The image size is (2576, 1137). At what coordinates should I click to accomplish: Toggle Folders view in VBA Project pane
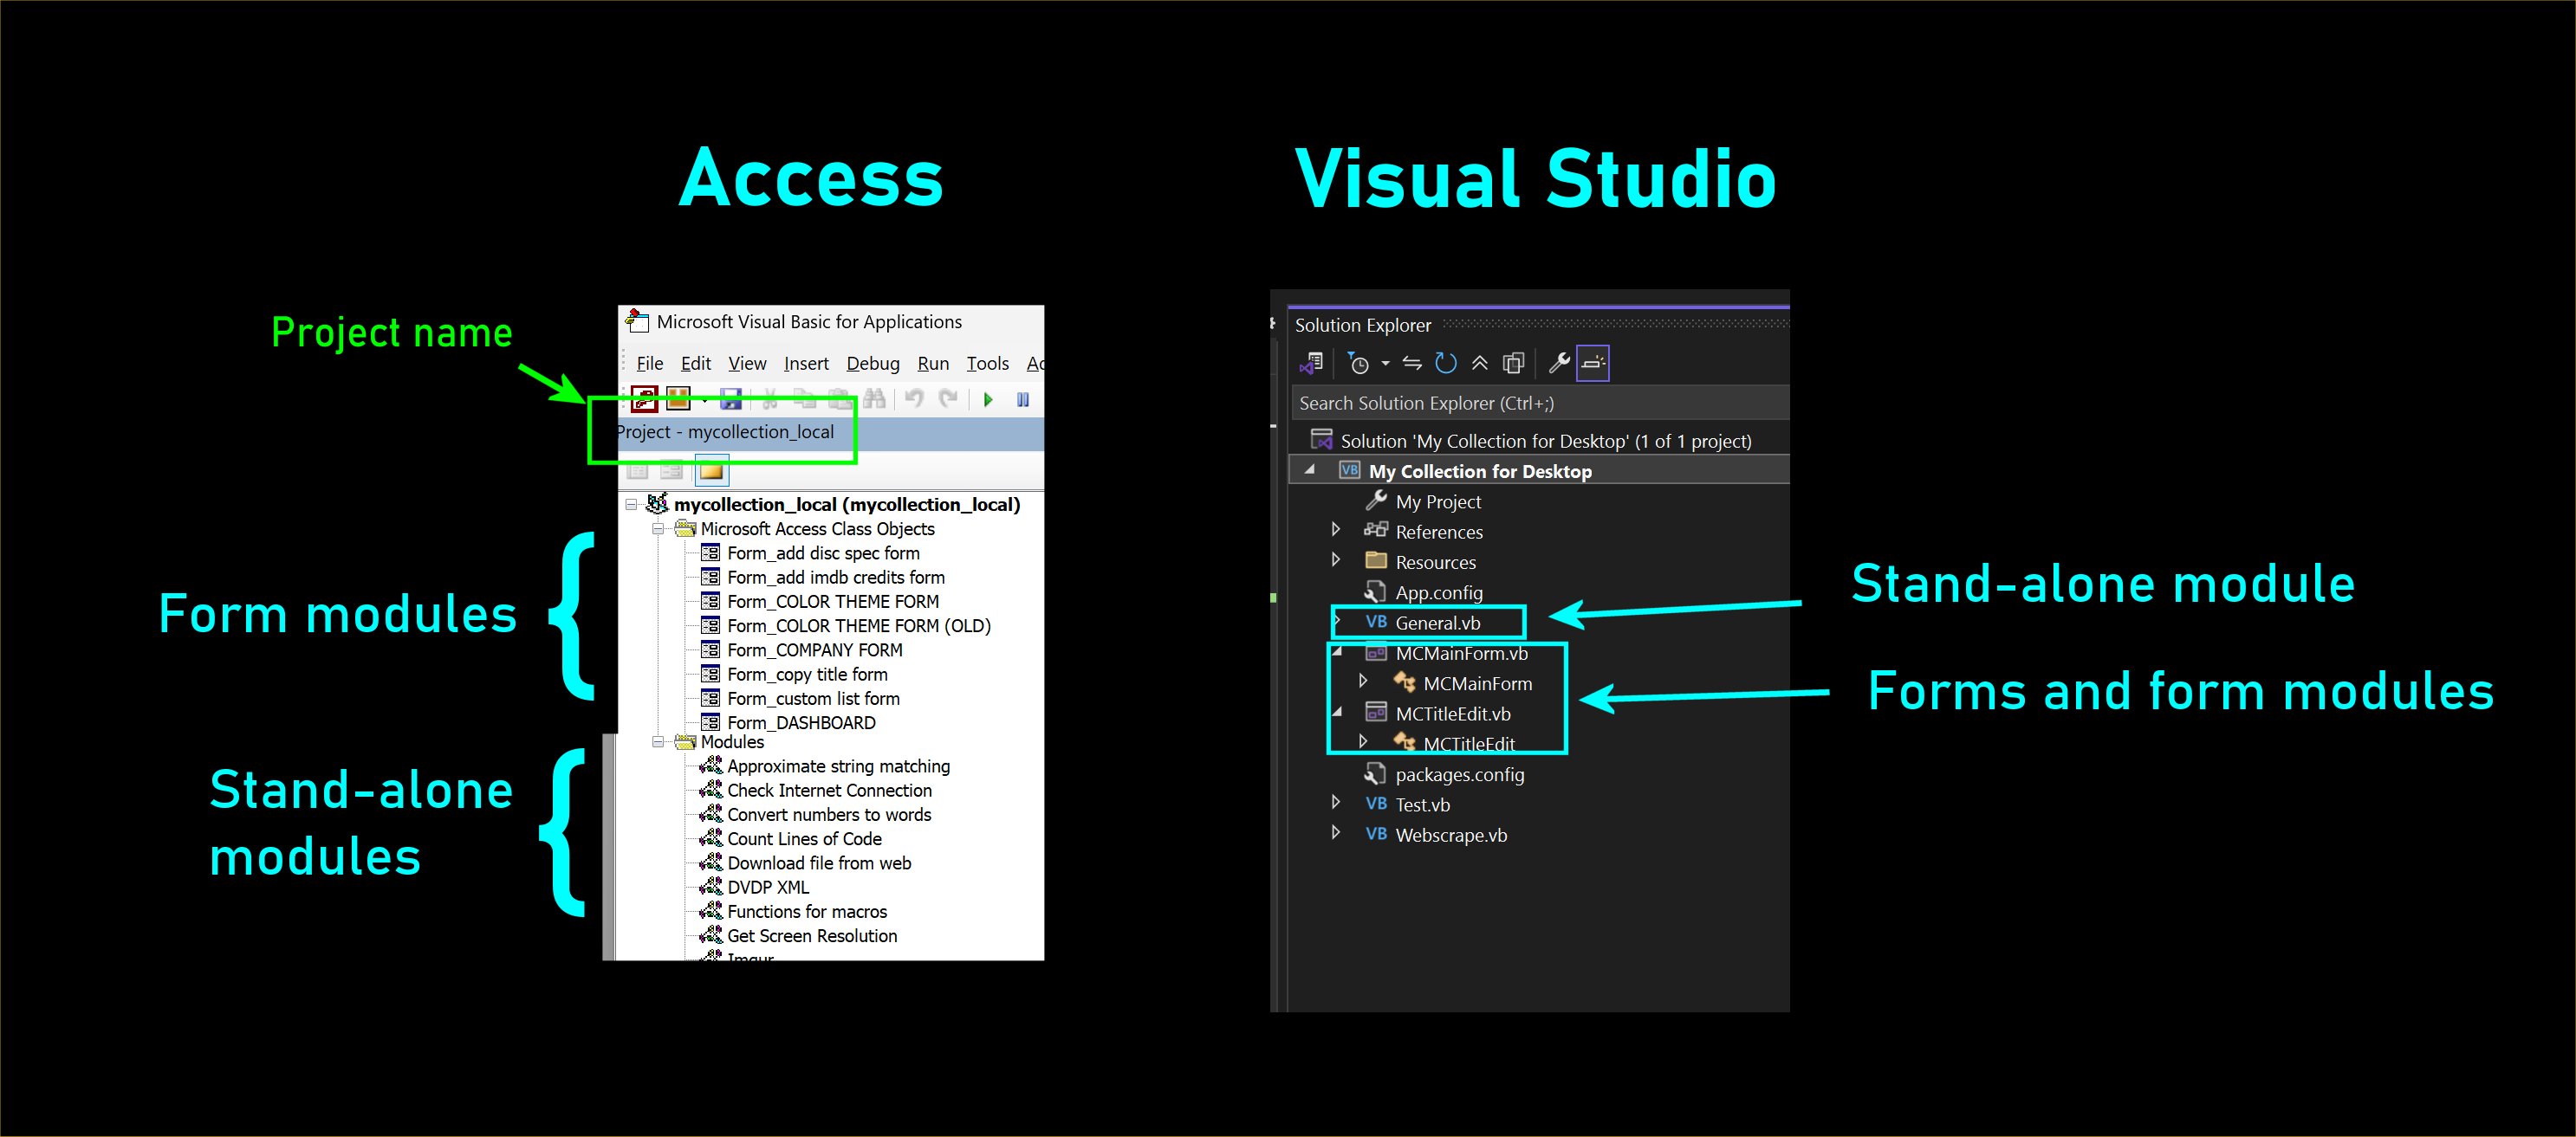click(711, 470)
